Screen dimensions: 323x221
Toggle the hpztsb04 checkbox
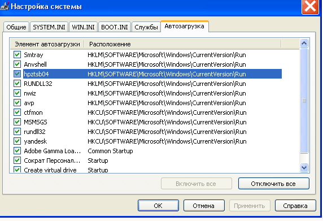(18, 74)
